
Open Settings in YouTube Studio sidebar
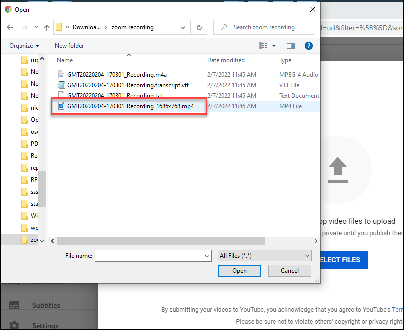tap(45, 325)
